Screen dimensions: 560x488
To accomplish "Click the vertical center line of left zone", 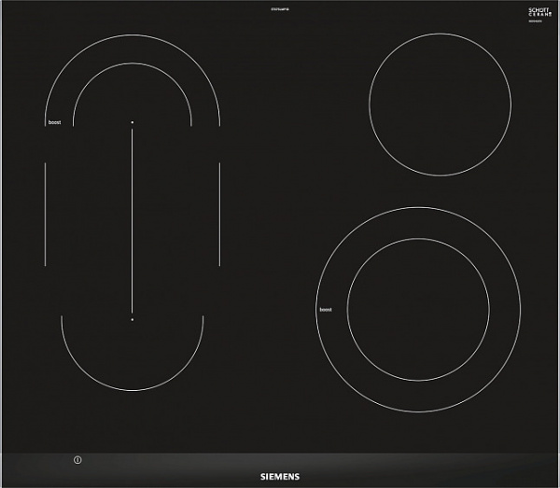I will 133,221.
